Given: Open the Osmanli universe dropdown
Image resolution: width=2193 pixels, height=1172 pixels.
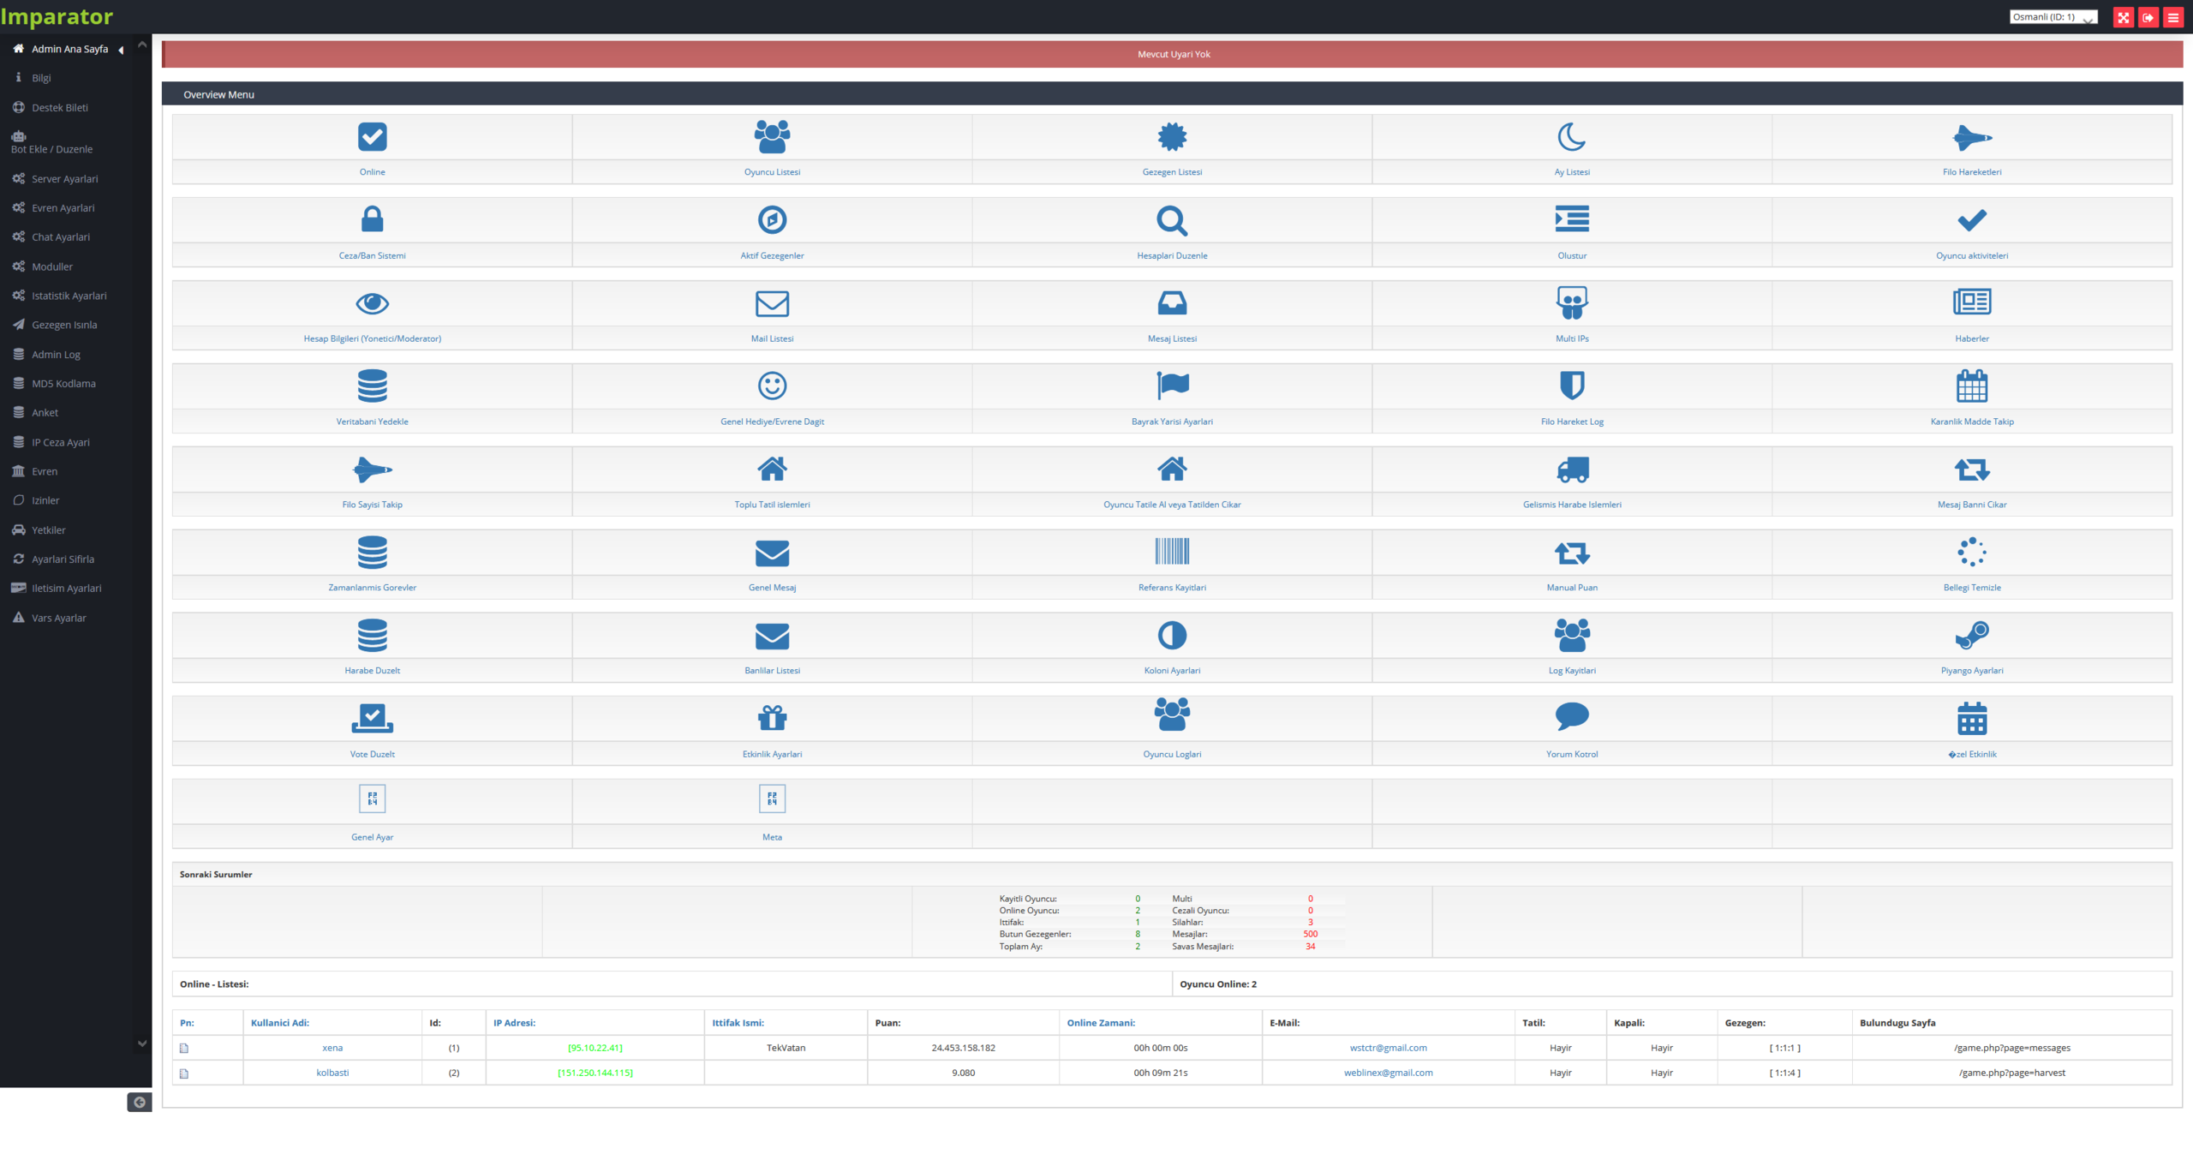Looking at the screenshot, I should click(x=2053, y=17).
